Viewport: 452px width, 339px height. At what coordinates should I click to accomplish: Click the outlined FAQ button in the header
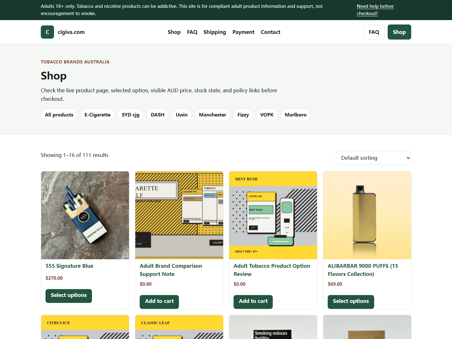tap(374, 32)
